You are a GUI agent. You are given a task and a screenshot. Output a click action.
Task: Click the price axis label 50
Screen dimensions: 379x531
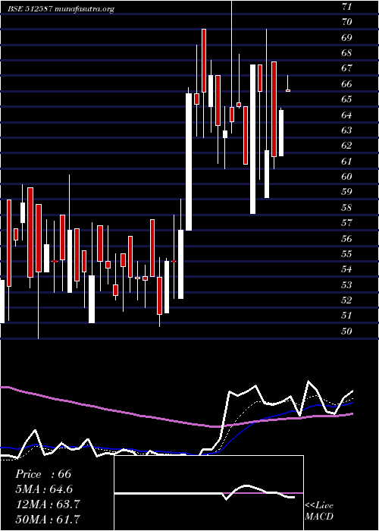347,331
